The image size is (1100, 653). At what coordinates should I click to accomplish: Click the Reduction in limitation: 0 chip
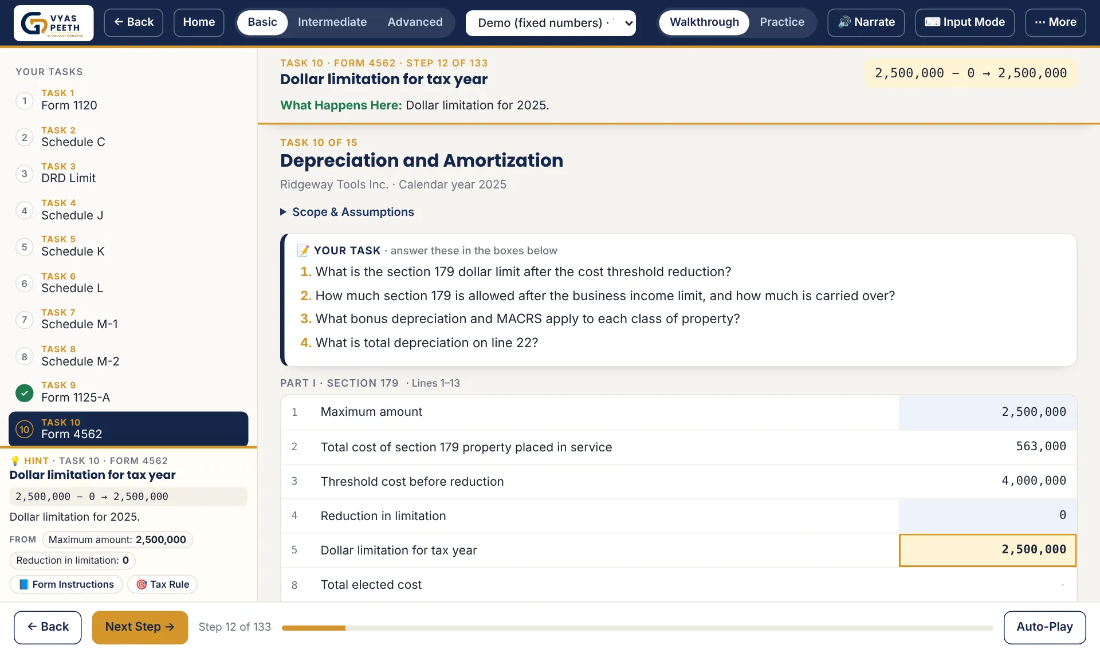[73, 560]
